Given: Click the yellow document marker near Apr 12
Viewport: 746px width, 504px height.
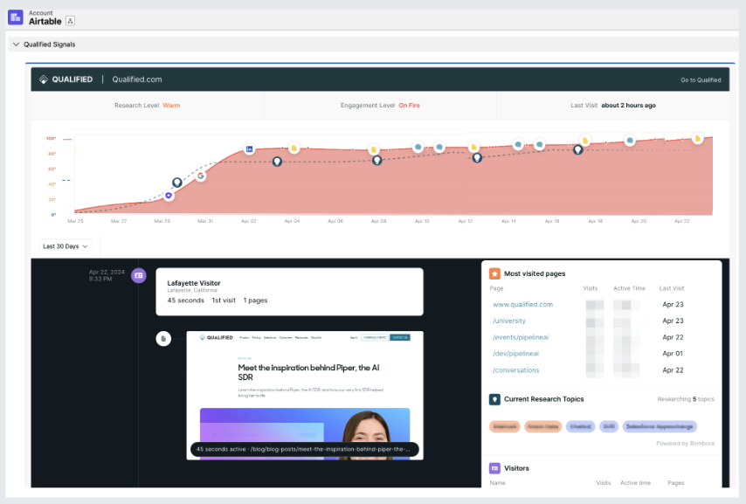Looking at the screenshot, I should click(x=473, y=147).
